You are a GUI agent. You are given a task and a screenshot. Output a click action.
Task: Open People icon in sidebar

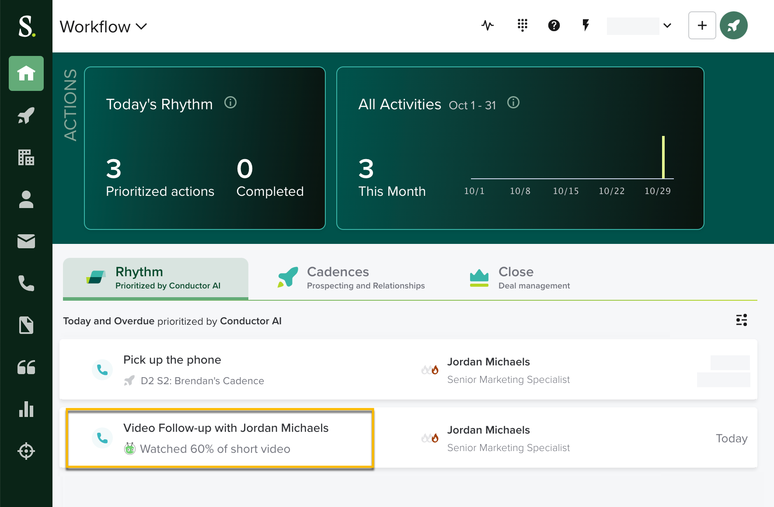(x=26, y=199)
